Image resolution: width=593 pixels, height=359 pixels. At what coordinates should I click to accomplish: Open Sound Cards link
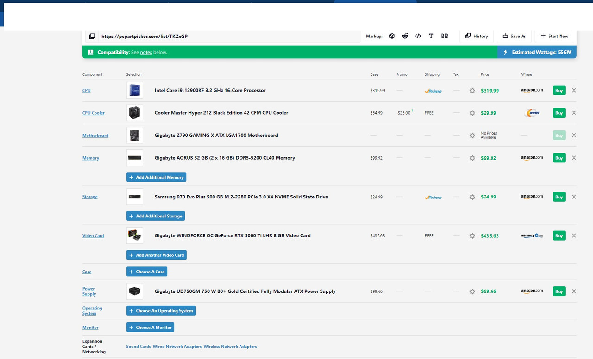tap(139, 347)
